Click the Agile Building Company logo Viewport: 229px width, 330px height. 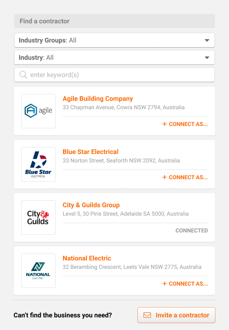coord(38,111)
